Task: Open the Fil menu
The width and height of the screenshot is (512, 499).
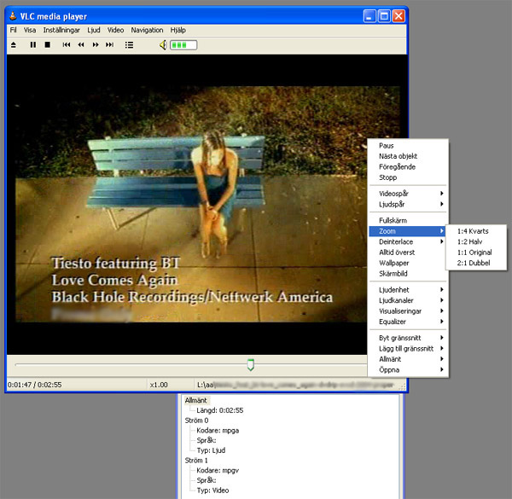Action: [x=14, y=30]
